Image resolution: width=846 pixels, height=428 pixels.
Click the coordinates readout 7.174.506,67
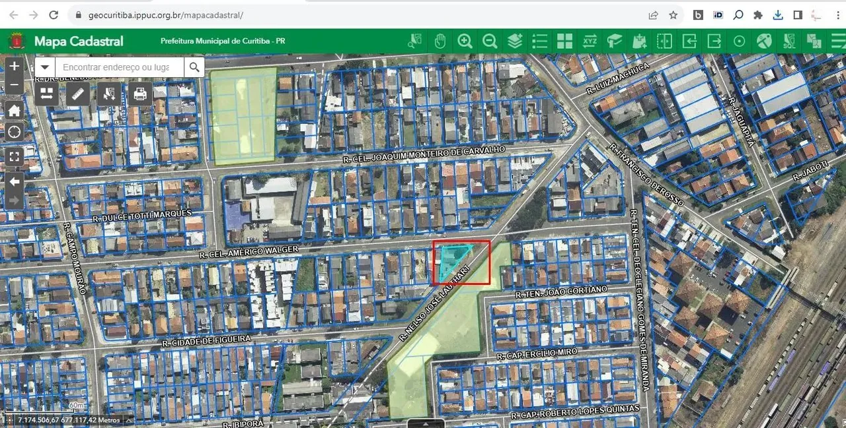(69, 419)
